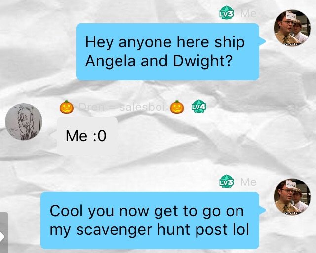The image size is (316, 253).
Task: Select the 'Hey anyone here ship' message bubble
Action: (168, 52)
